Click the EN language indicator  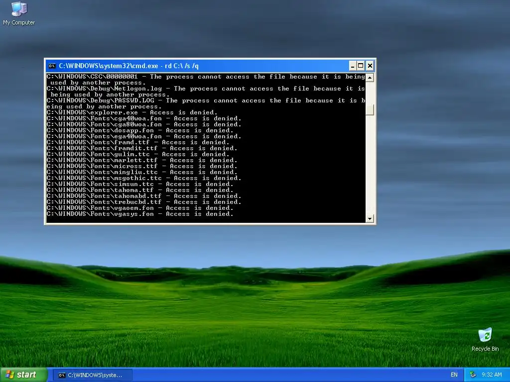[454, 375]
